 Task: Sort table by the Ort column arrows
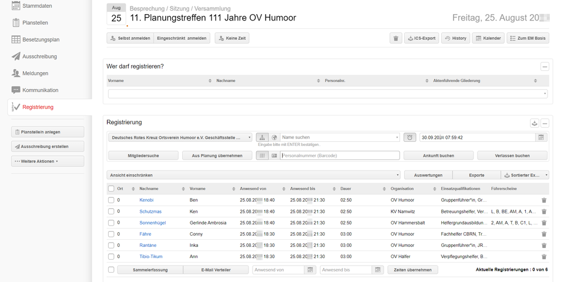point(133,189)
